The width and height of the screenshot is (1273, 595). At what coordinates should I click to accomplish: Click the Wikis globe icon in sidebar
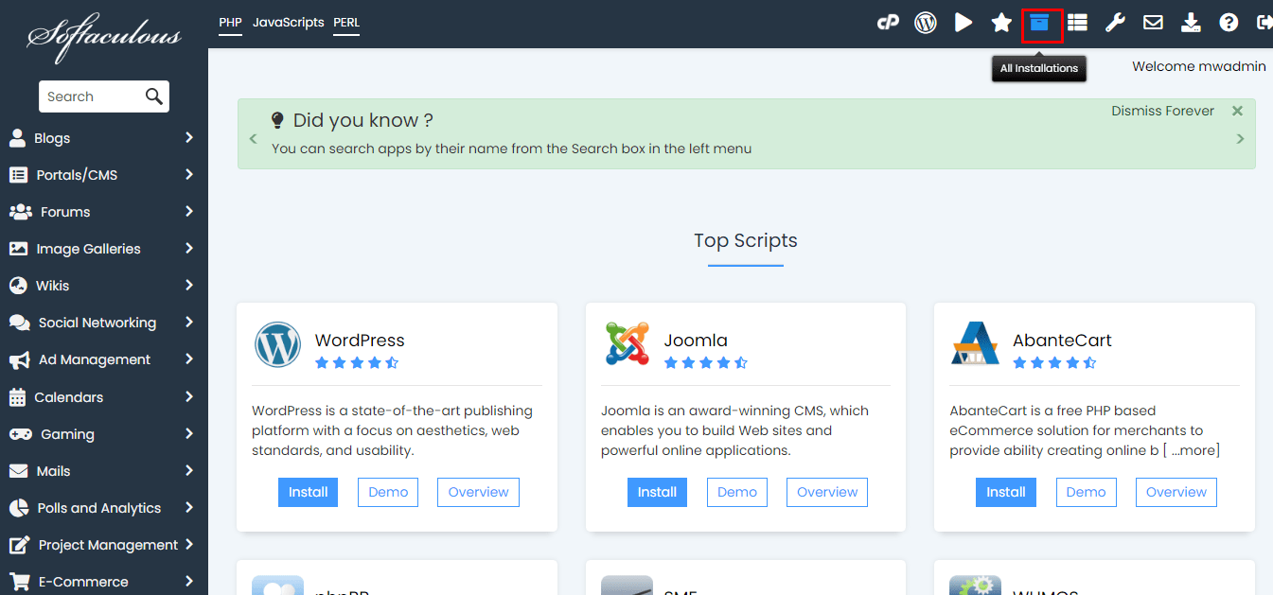point(18,286)
